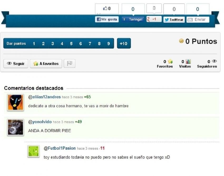
Task: Toggle favorite status via A favoritos
Action: (46, 63)
